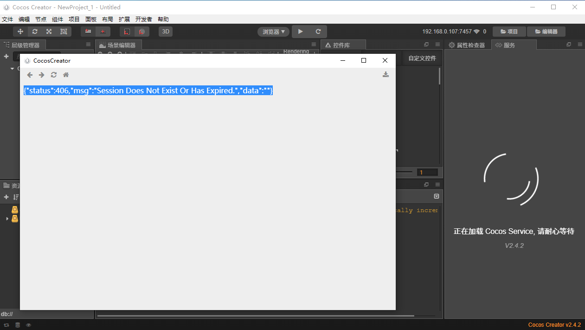Viewport: 585px width, 330px height.
Task: Open the 开发者 menu
Action: [144, 19]
